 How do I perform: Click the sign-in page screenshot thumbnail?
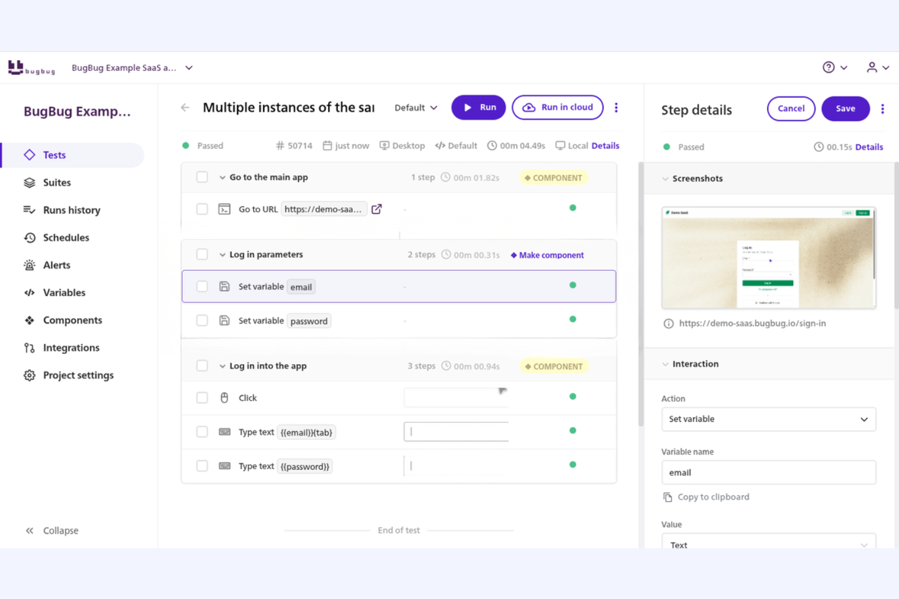[x=768, y=257]
